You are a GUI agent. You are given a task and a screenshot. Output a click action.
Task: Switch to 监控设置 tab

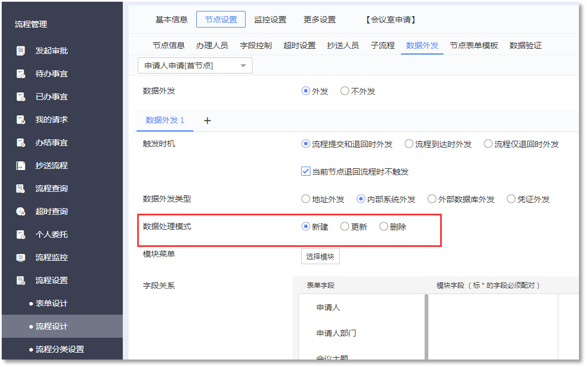270,20
